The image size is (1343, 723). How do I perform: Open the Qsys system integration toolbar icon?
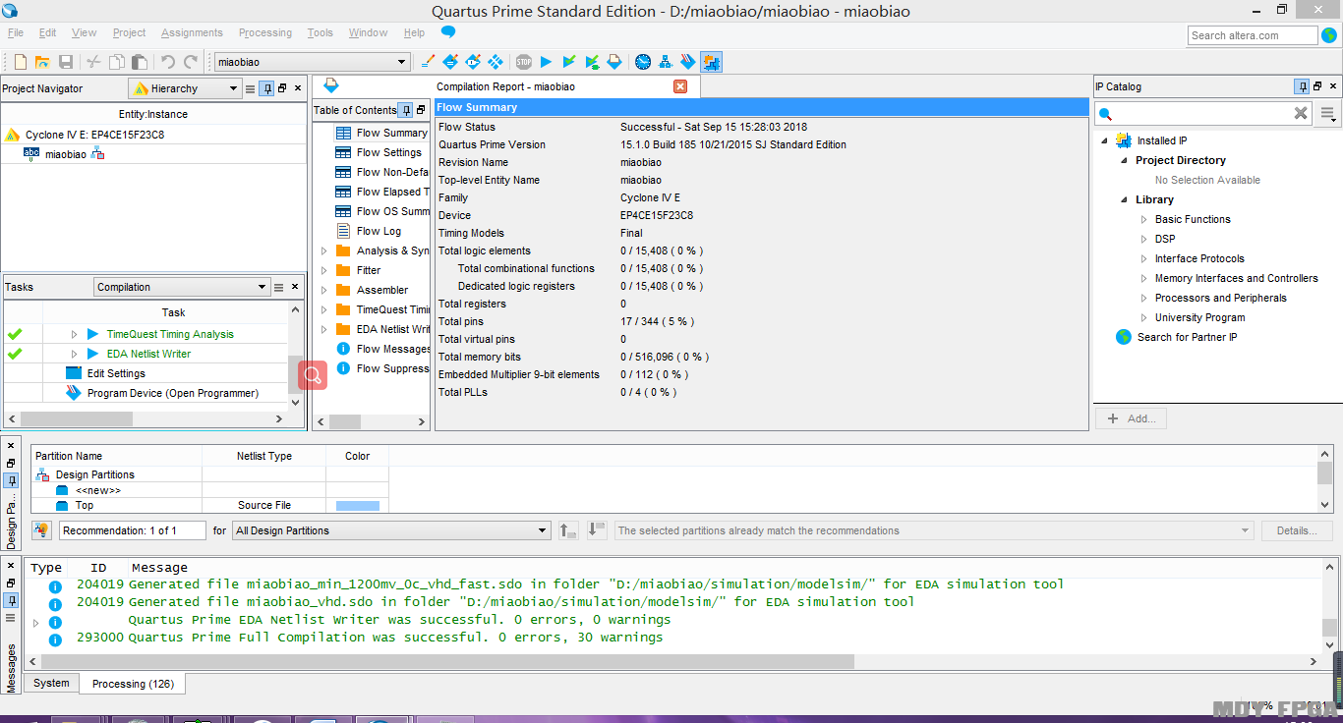pos(711,62)
